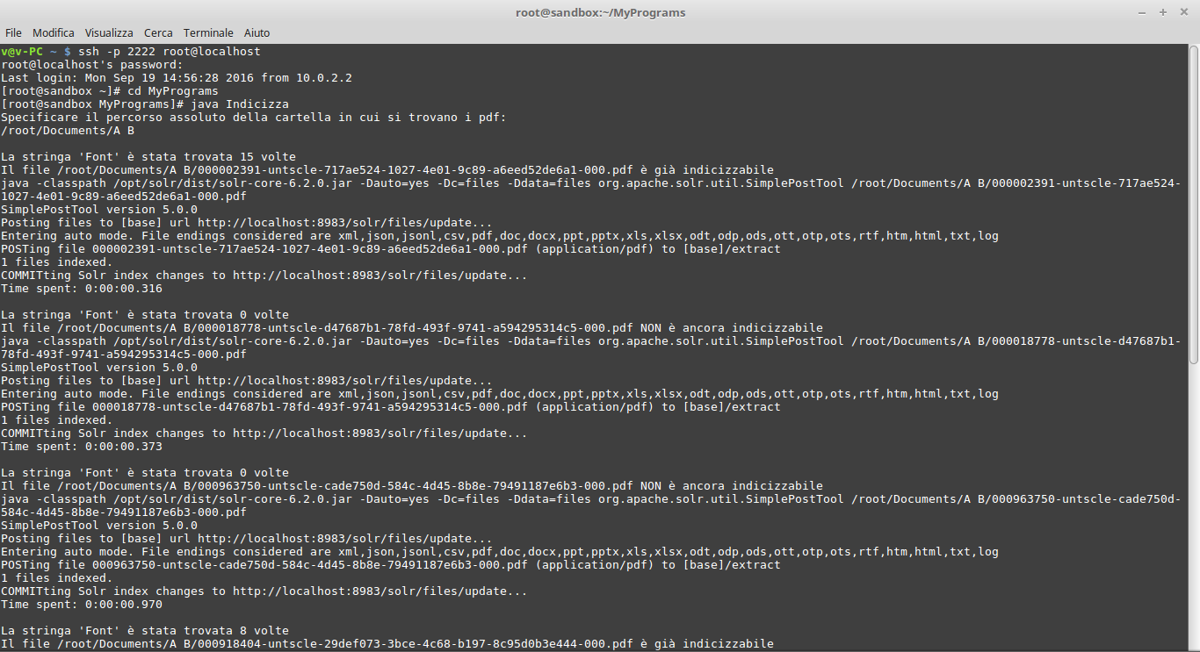Click the line 'Font' trovata 15 volte
This screenshot has height=652, width=1200.
(x=148, y=157)
